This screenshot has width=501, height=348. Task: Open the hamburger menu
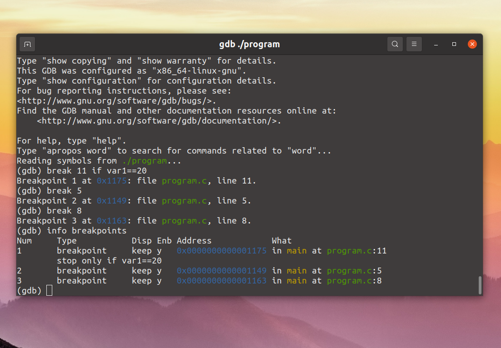(x=414, y=44)
